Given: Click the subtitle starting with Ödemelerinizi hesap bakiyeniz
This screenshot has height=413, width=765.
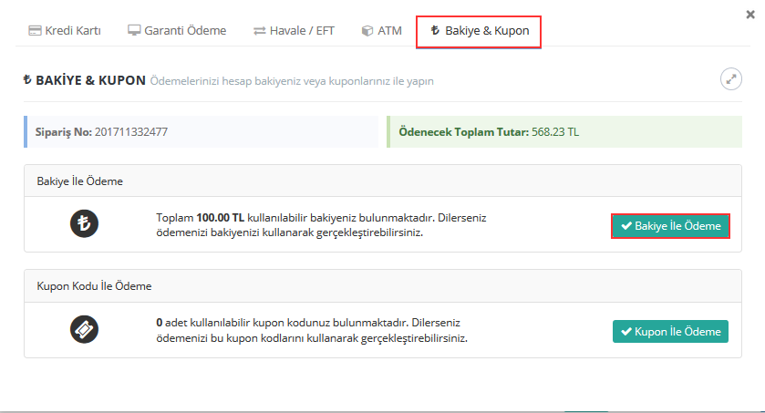Looking at the screenshot, I should (x=292, y=81).
